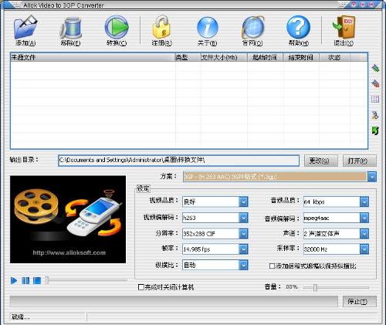Click the 打开(P) open folder button
The height and width of the screenshot is (325, 386).
360,161
